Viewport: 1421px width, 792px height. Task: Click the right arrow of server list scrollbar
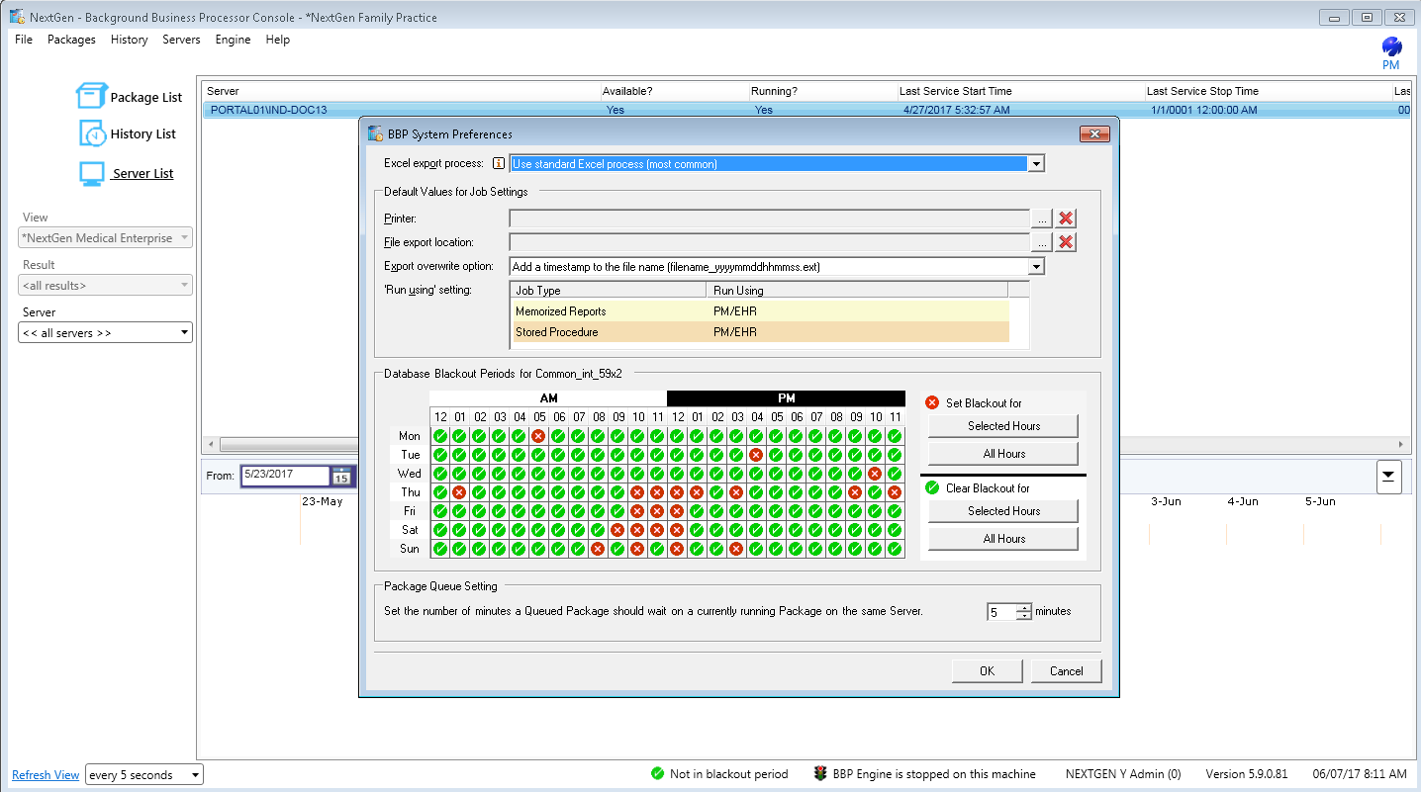tap(1400, 445)
